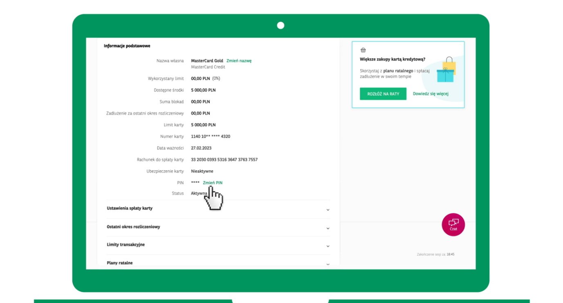Image resolution: width=563 pixels, height=303 pixels.
Task: Expand chevron beside Ostatni okres rozliczeniowy
Action: click(327, 228)
